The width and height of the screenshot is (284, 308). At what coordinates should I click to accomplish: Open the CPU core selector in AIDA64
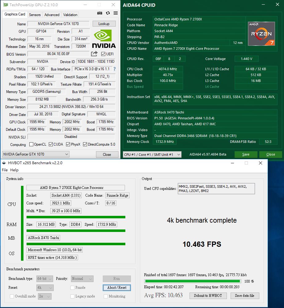pos(152,154)
